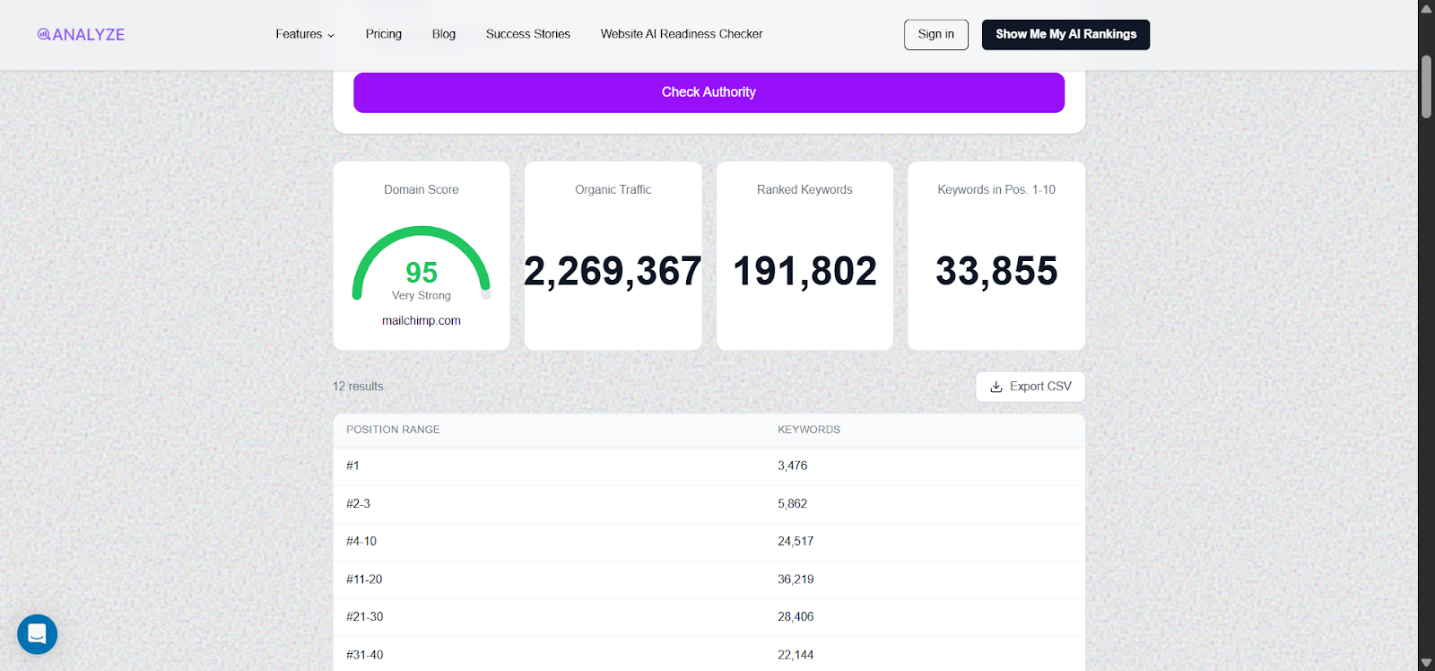Select the #11-20 position range row
1435x671 pixels.
coord(709,579)
